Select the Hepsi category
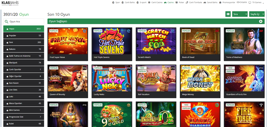Screen dimensions: 267x127 [24, 29]
